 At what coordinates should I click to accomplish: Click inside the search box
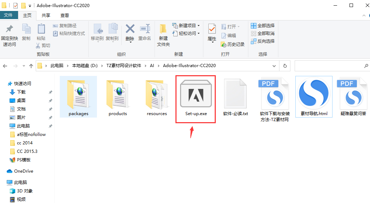[x=331, y=66]
